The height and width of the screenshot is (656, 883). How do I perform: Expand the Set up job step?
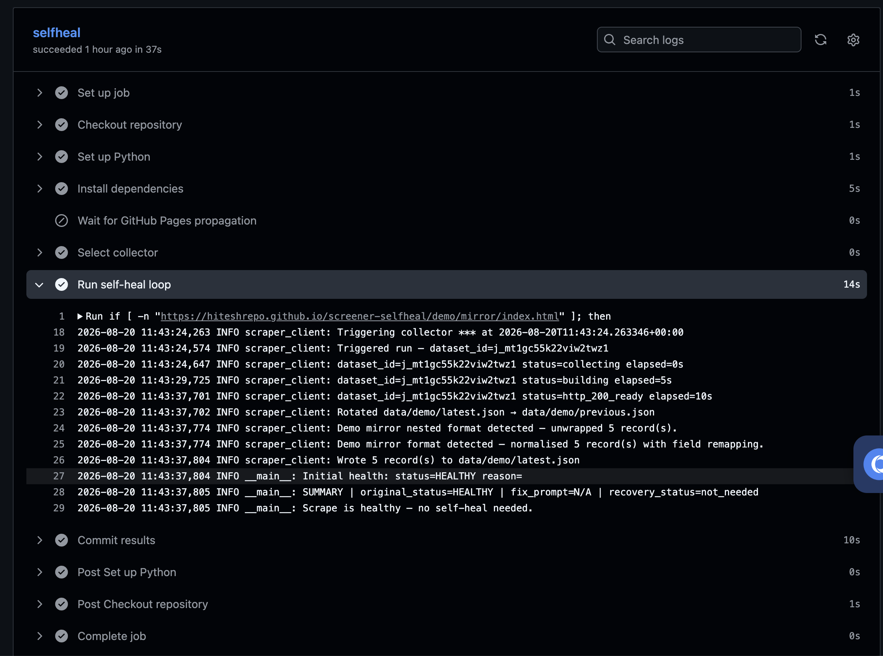click(x=40, y=93)
